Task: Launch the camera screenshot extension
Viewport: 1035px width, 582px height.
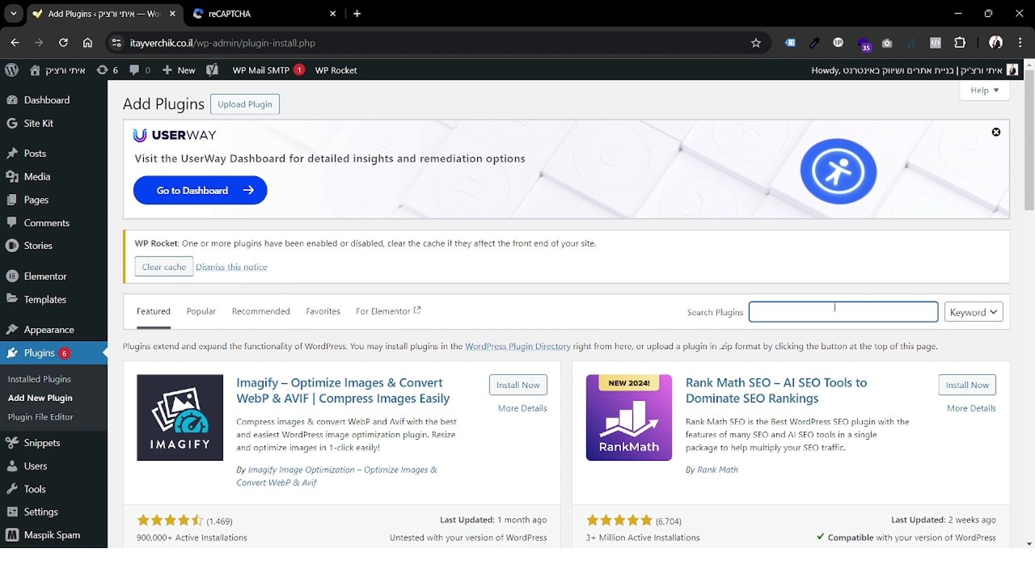Action: (x=887, y=43)
